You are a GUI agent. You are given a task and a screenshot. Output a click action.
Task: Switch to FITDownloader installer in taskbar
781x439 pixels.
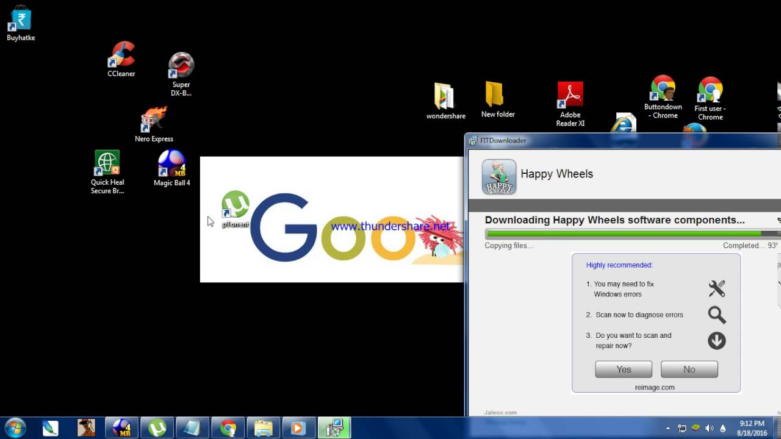[x=334, y=428]
